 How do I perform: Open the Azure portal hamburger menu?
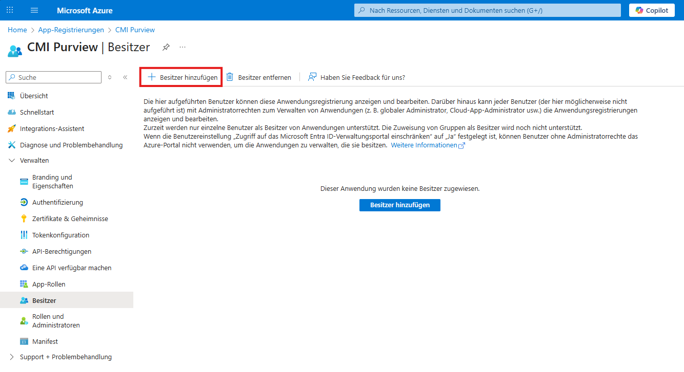pos(34,10)
